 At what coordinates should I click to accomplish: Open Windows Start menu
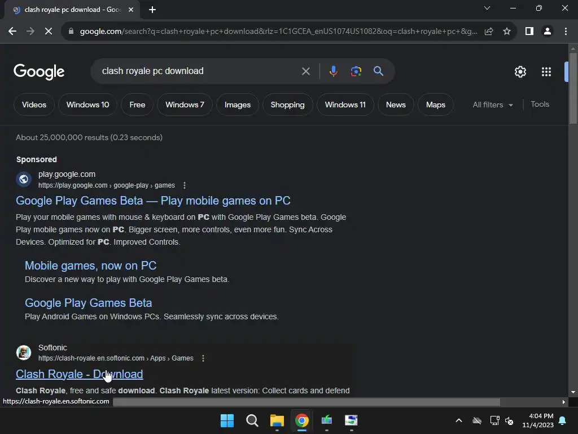pos(227,420)
